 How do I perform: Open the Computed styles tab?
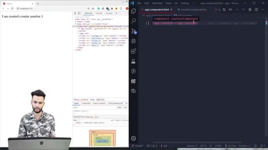coord(86,103)
